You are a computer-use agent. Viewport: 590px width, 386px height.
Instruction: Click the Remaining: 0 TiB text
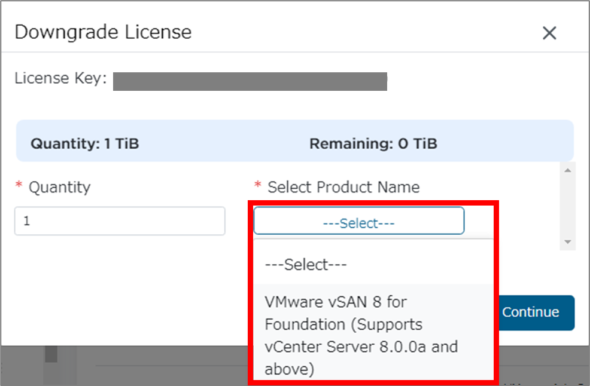point(373,143)
